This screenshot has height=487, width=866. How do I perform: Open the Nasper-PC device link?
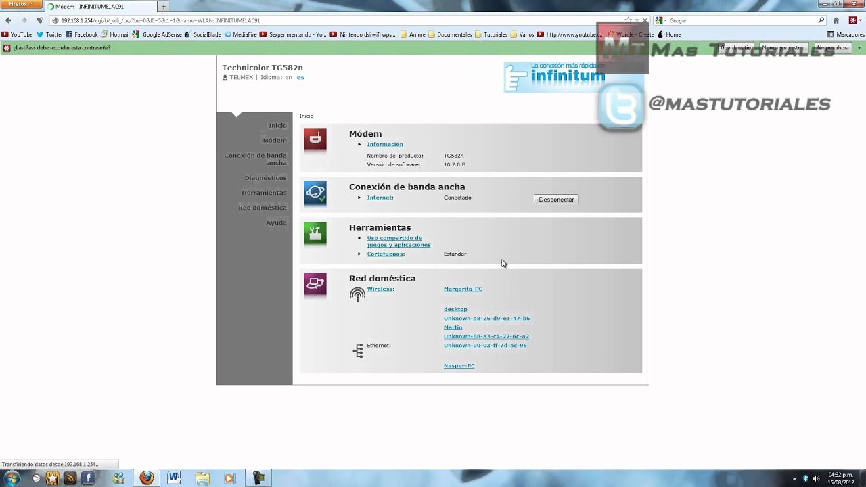tap(459, 366)
